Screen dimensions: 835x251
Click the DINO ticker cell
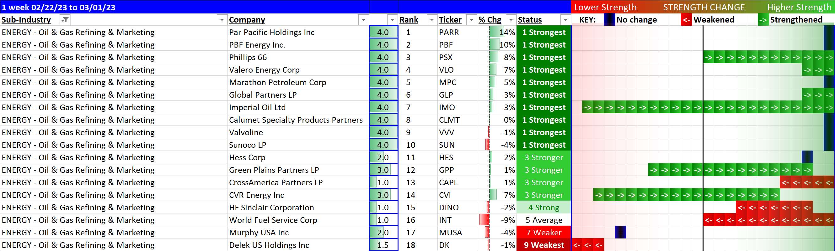coord(457,207)
